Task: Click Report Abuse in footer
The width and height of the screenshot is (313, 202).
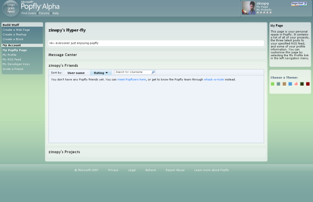Action: tap(175, 170)
